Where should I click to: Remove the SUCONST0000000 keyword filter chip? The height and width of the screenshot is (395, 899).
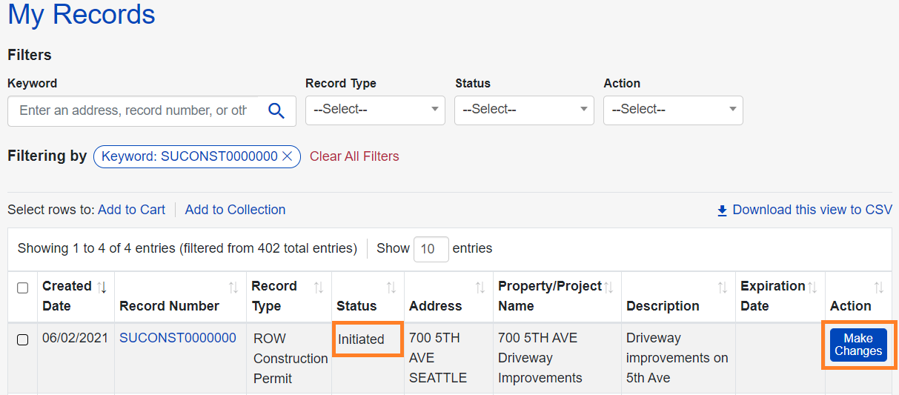coord(288,156)
